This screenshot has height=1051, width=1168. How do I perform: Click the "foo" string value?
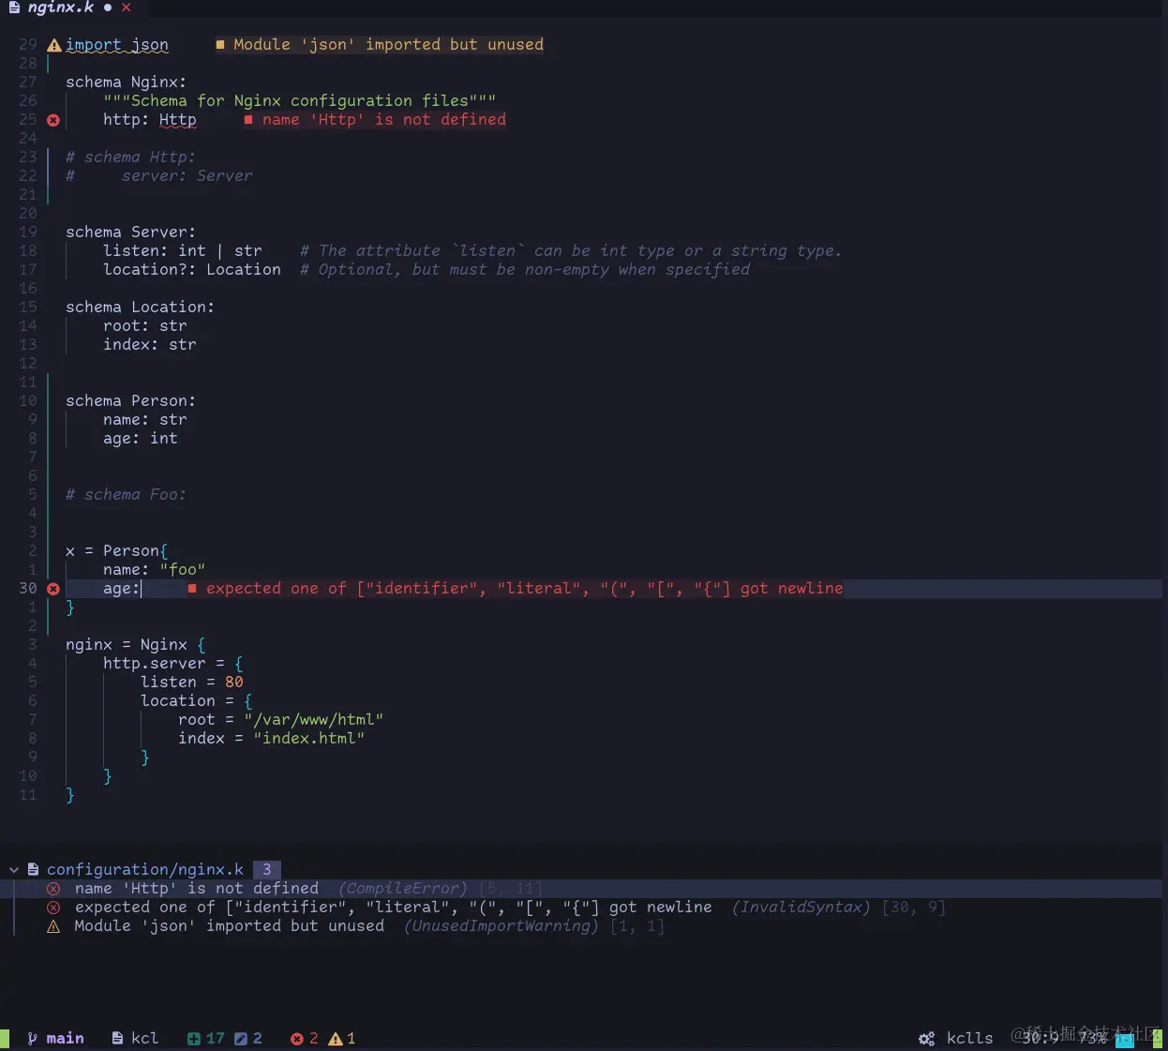click(183, 570)
